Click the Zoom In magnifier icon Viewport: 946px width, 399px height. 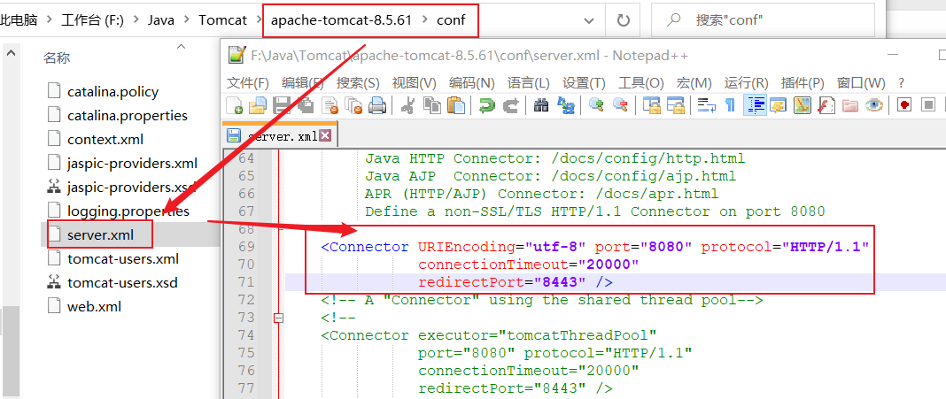point(596,105)
